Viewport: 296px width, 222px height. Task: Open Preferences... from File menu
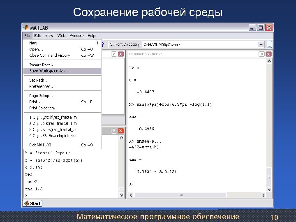point(62,86)
